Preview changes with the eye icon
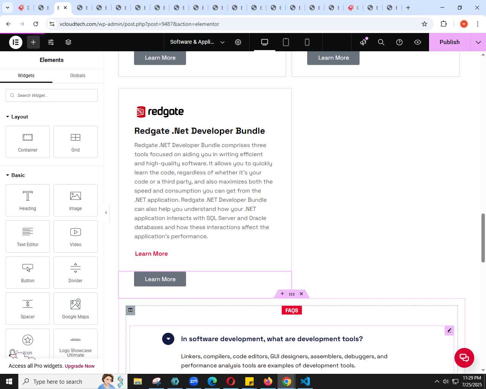 click(418, 42)
